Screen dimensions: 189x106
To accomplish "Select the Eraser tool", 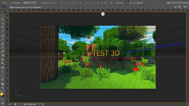I will [2, 52].
